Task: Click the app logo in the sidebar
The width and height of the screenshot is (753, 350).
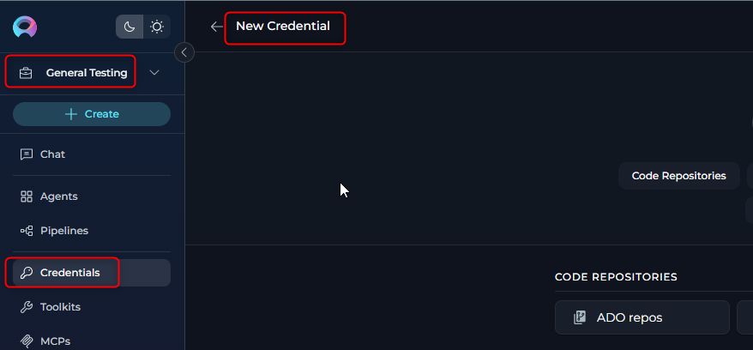Action: [25, 27]
